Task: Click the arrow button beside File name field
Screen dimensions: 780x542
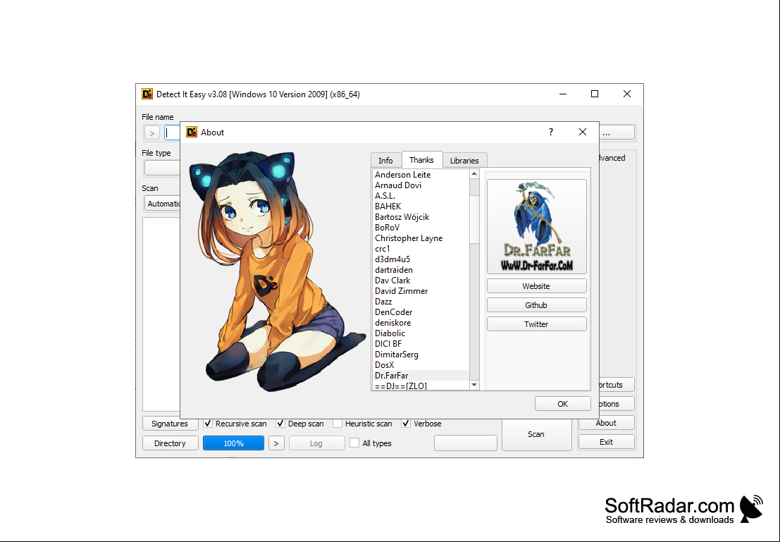Action: click(152, 133)
